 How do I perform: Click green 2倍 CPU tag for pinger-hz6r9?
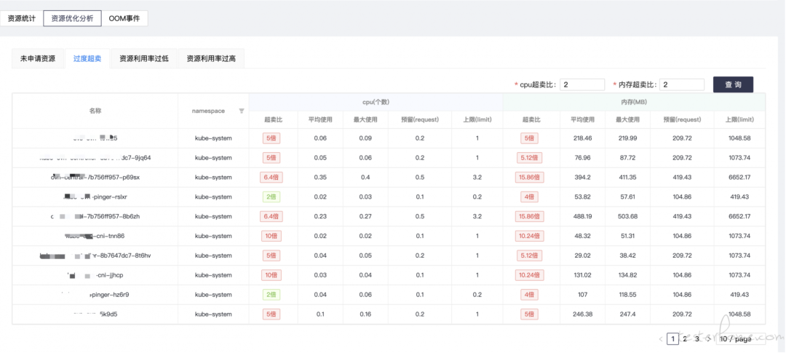[271, 295]
